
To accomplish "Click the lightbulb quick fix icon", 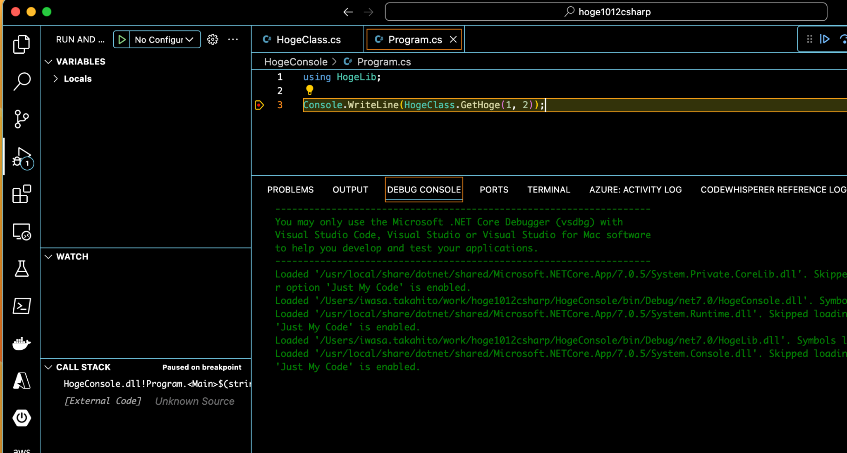I will (309, 90).
